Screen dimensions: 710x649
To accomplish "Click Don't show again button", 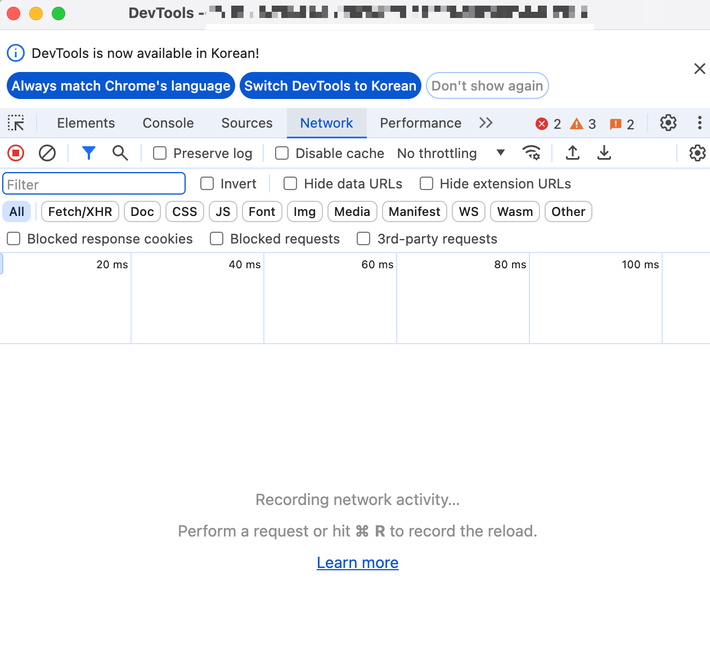I will click(487, 85).
